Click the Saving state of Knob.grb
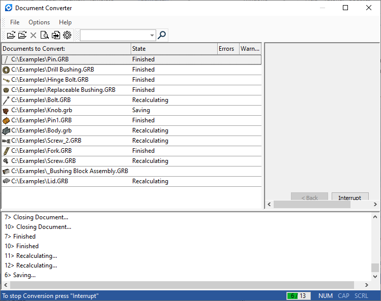This screenshot has height=301, width=381. click(x=141, y=110)
